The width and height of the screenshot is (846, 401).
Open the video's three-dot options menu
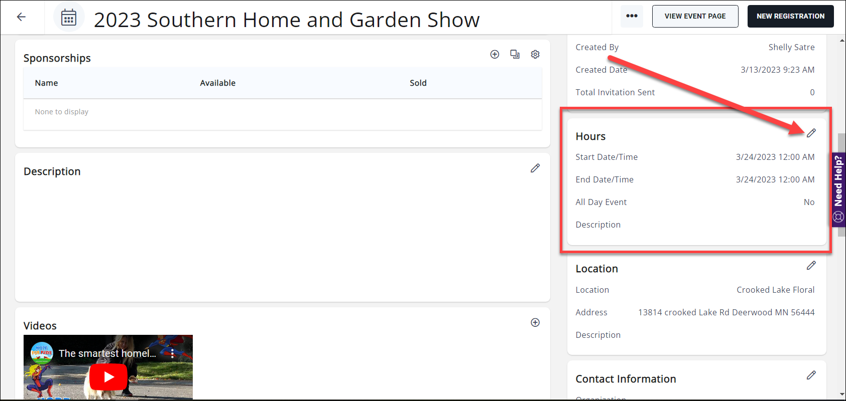click(173, 353)
